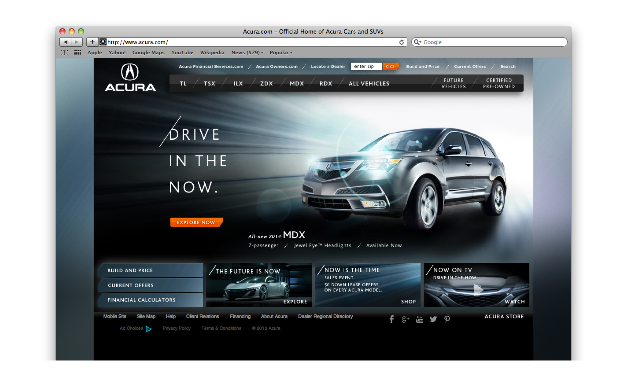The width and height of the screenshot is (627, 376).
Task: Click the page reload icon
Action: coord(401,42)
